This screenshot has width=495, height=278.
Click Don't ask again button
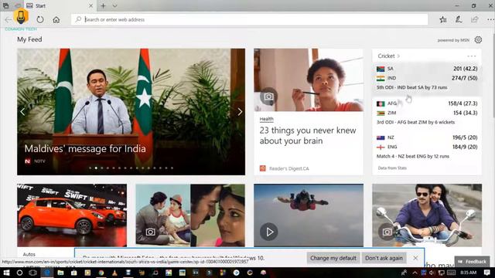coord(384,258)
